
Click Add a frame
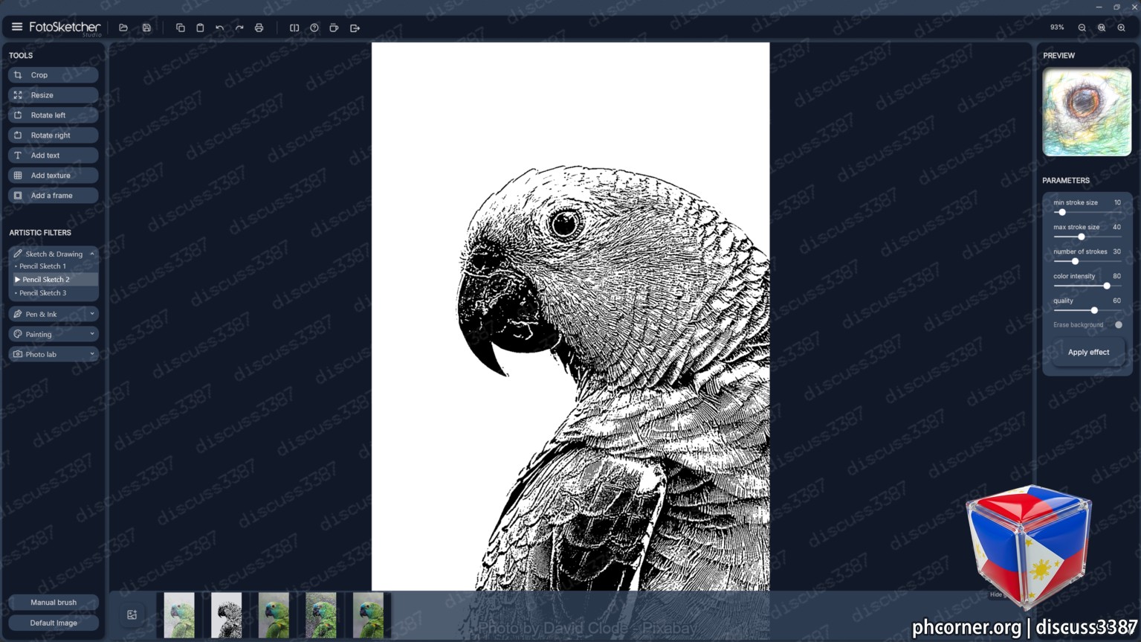coord(54,196)
